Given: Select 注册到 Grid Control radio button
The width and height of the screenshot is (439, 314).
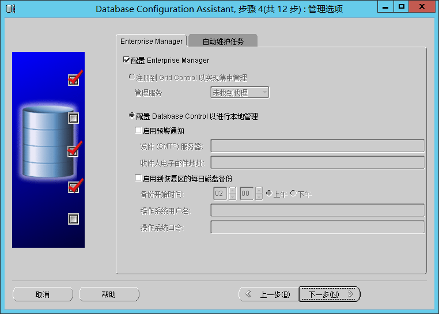Looking at the screenshot, I should 131,77.
